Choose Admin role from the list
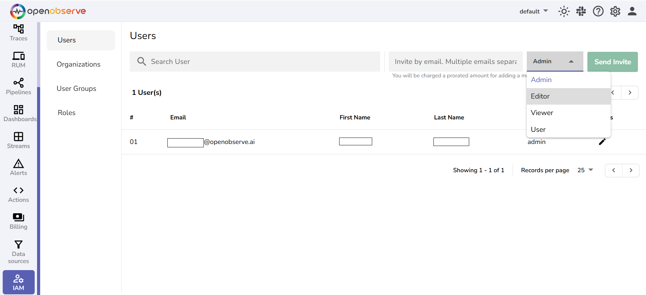The width and height of the screenshot is (646, 295). coord(569,80)
